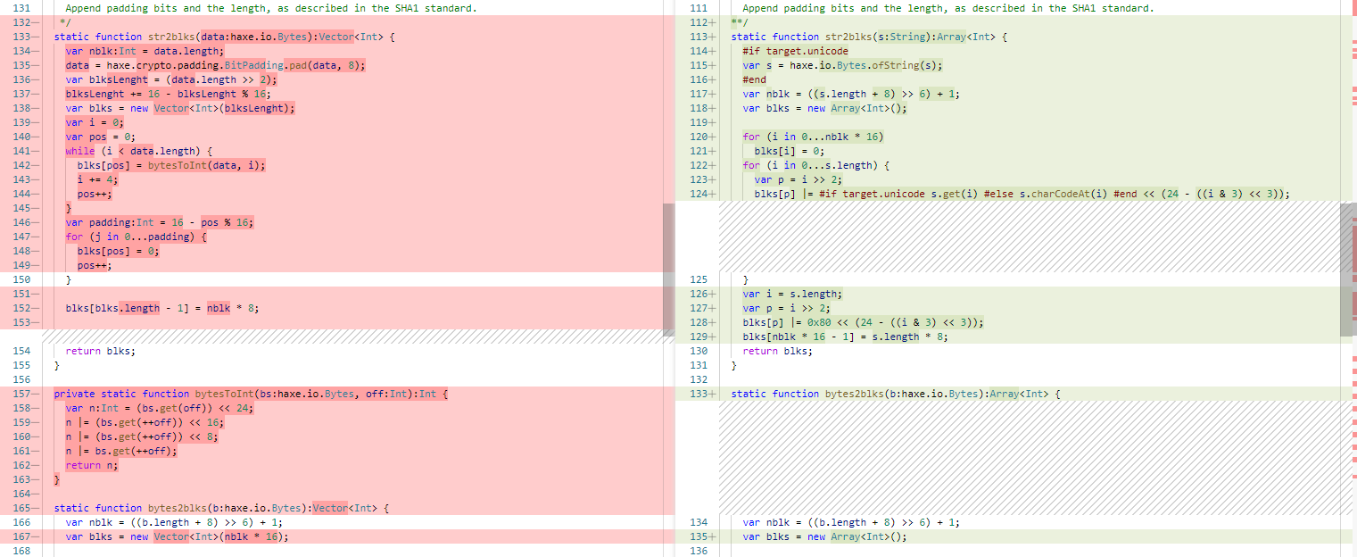The height and width of the screenshot is (557, 1357).
Task: Click 'n |= (bs.get(++off)) << 16;'
Action: (x=145, y=422)
